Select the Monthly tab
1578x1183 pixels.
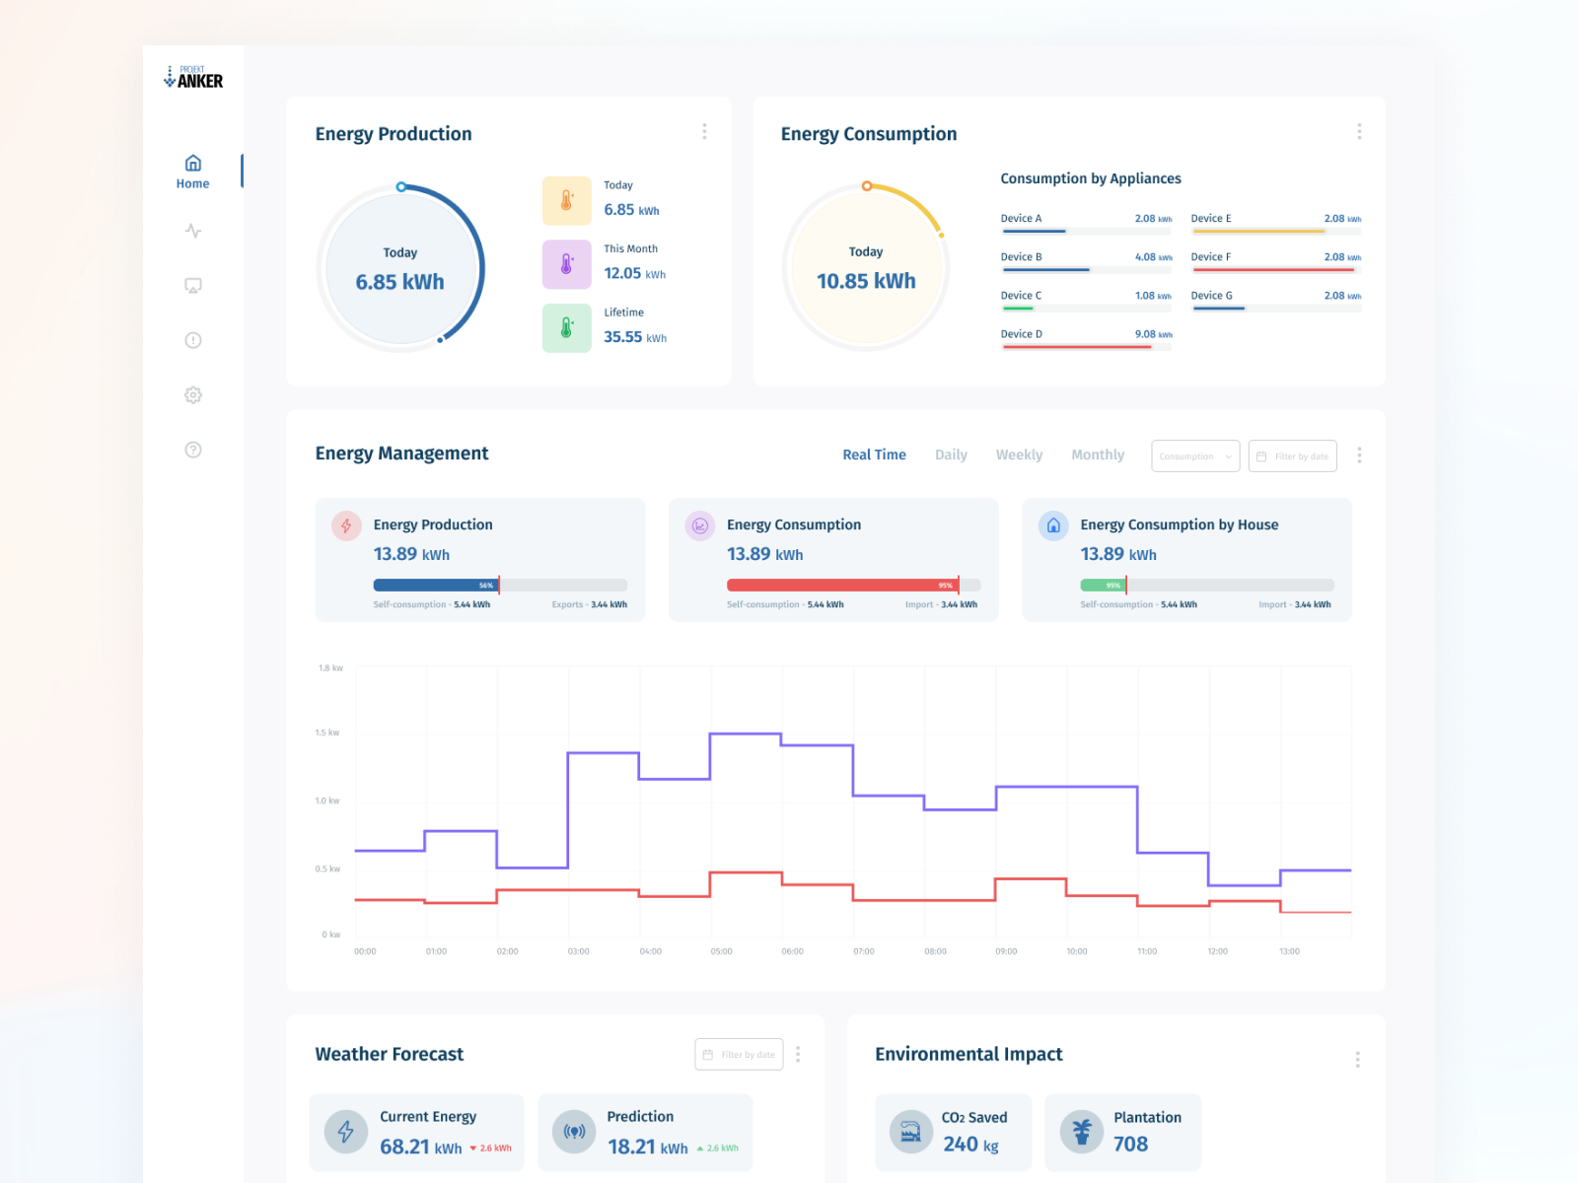pyautogui.click(x=1098, y=454)
